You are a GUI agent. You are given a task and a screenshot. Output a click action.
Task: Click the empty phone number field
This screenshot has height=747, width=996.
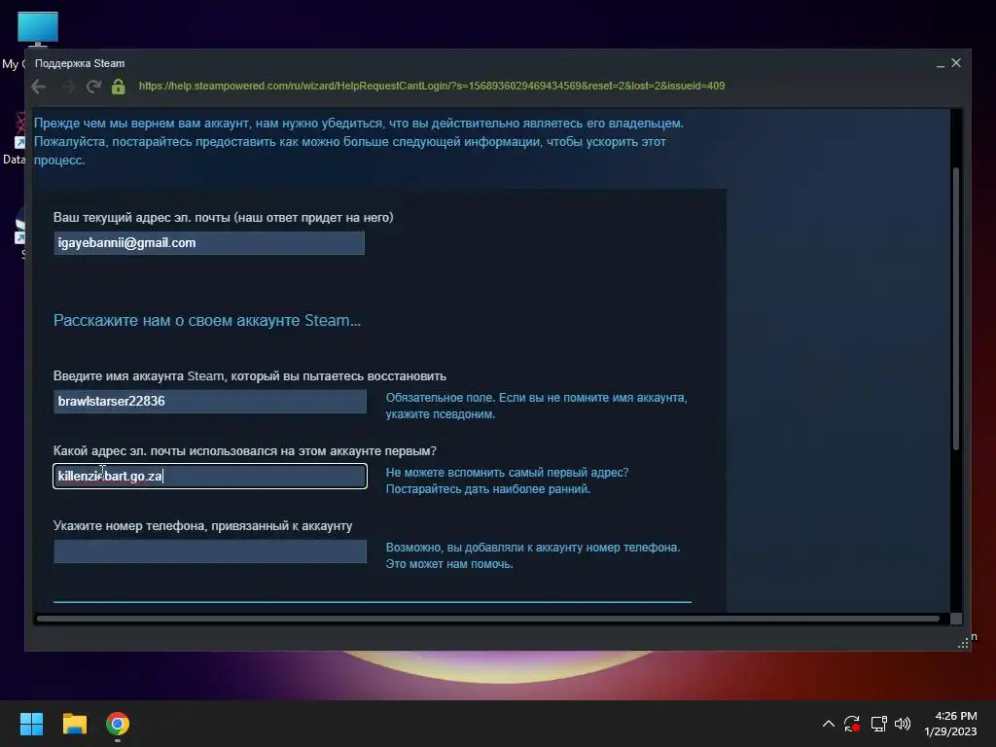point(210,551)
